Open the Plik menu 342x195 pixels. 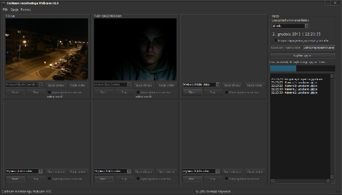coord(5,9)
